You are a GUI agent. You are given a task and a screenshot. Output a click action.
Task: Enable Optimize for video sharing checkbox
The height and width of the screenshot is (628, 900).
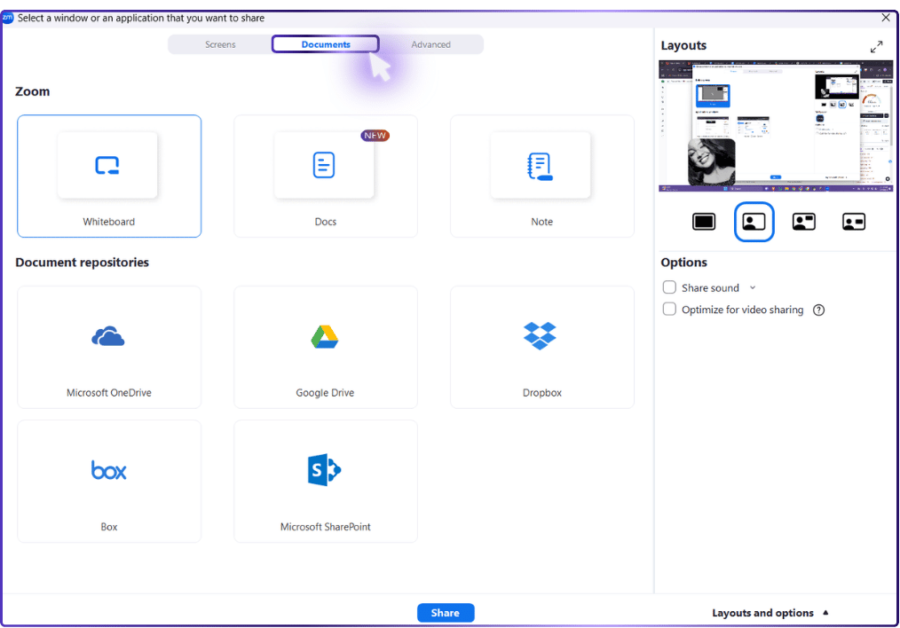669,310
